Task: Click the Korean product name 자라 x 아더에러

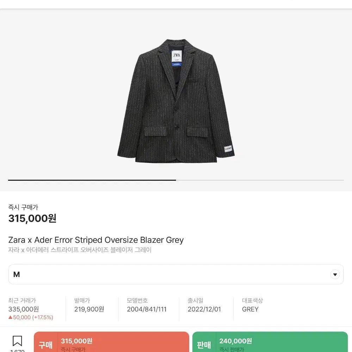Action: 80,250
